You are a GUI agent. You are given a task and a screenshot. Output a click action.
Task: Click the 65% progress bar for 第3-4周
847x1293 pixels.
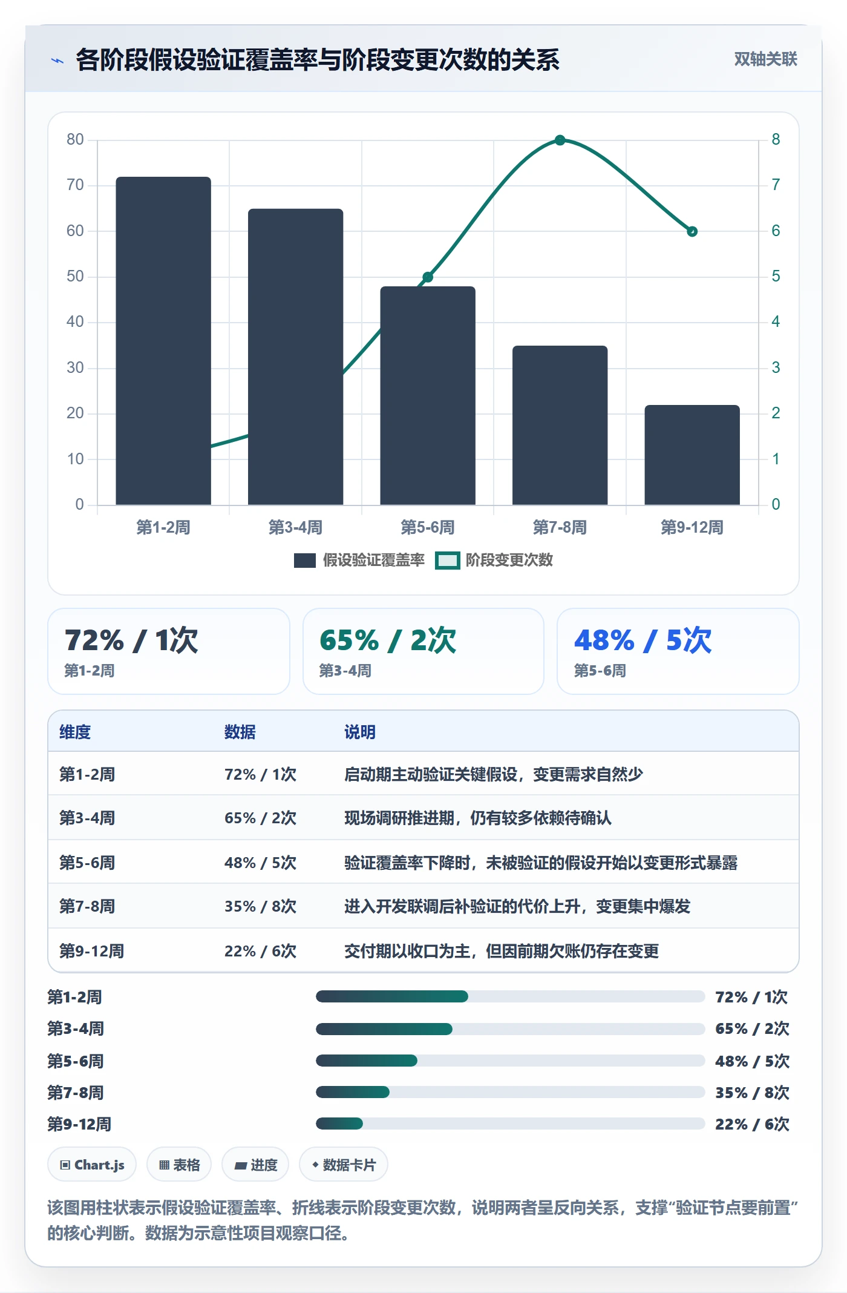[x=511, y=1028]
